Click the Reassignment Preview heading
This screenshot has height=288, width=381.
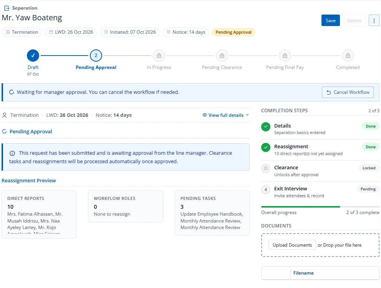point(29,181)
